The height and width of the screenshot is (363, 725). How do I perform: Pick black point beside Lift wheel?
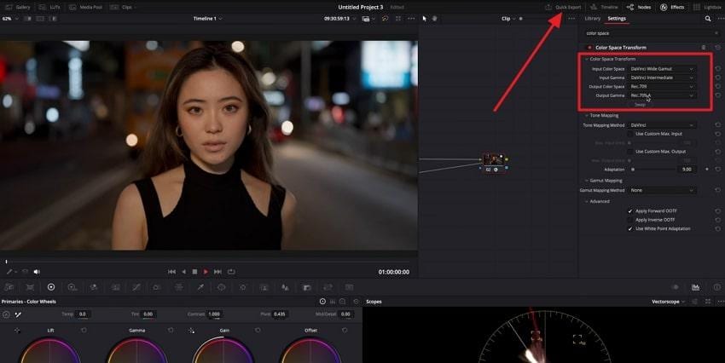coord(17,331)
